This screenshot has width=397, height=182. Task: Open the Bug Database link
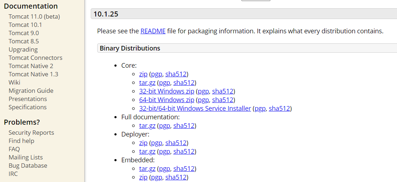[28, 166]
